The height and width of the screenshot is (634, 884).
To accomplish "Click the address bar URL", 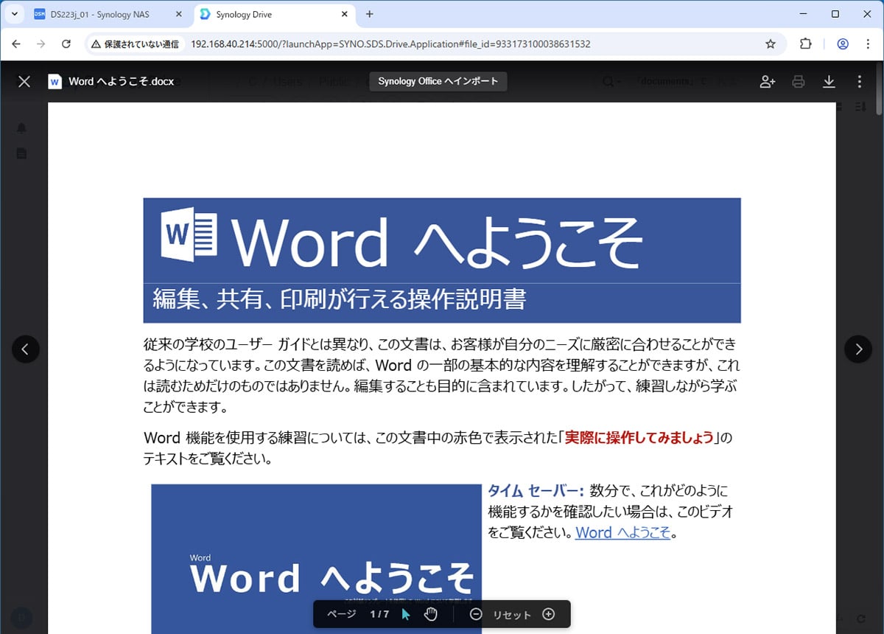I will pos(390,44).
